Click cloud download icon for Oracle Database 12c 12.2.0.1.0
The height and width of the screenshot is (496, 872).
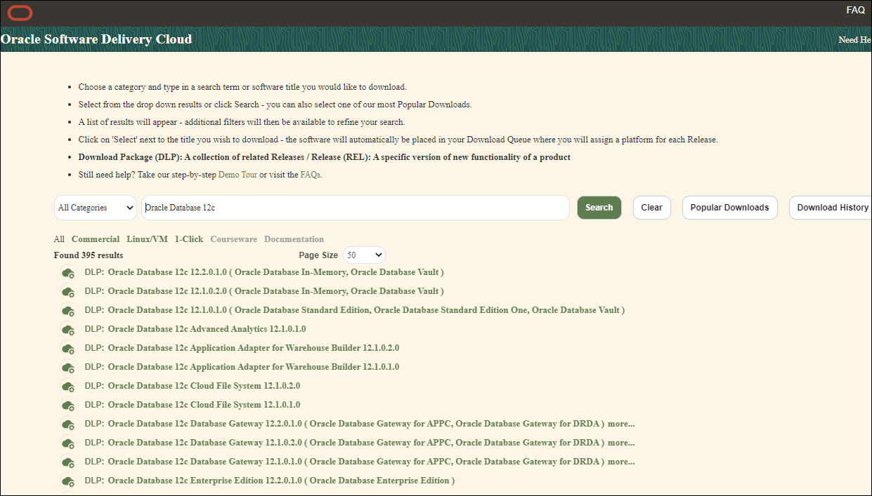coord(68,273)
